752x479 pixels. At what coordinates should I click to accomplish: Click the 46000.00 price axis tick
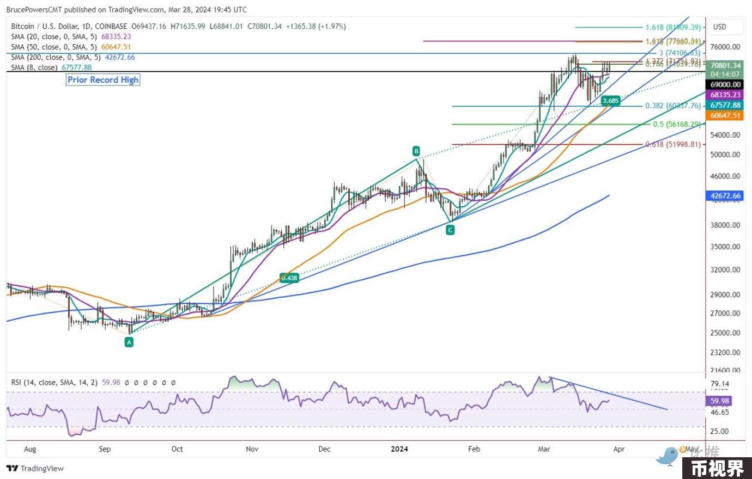[x=726, y=176]
